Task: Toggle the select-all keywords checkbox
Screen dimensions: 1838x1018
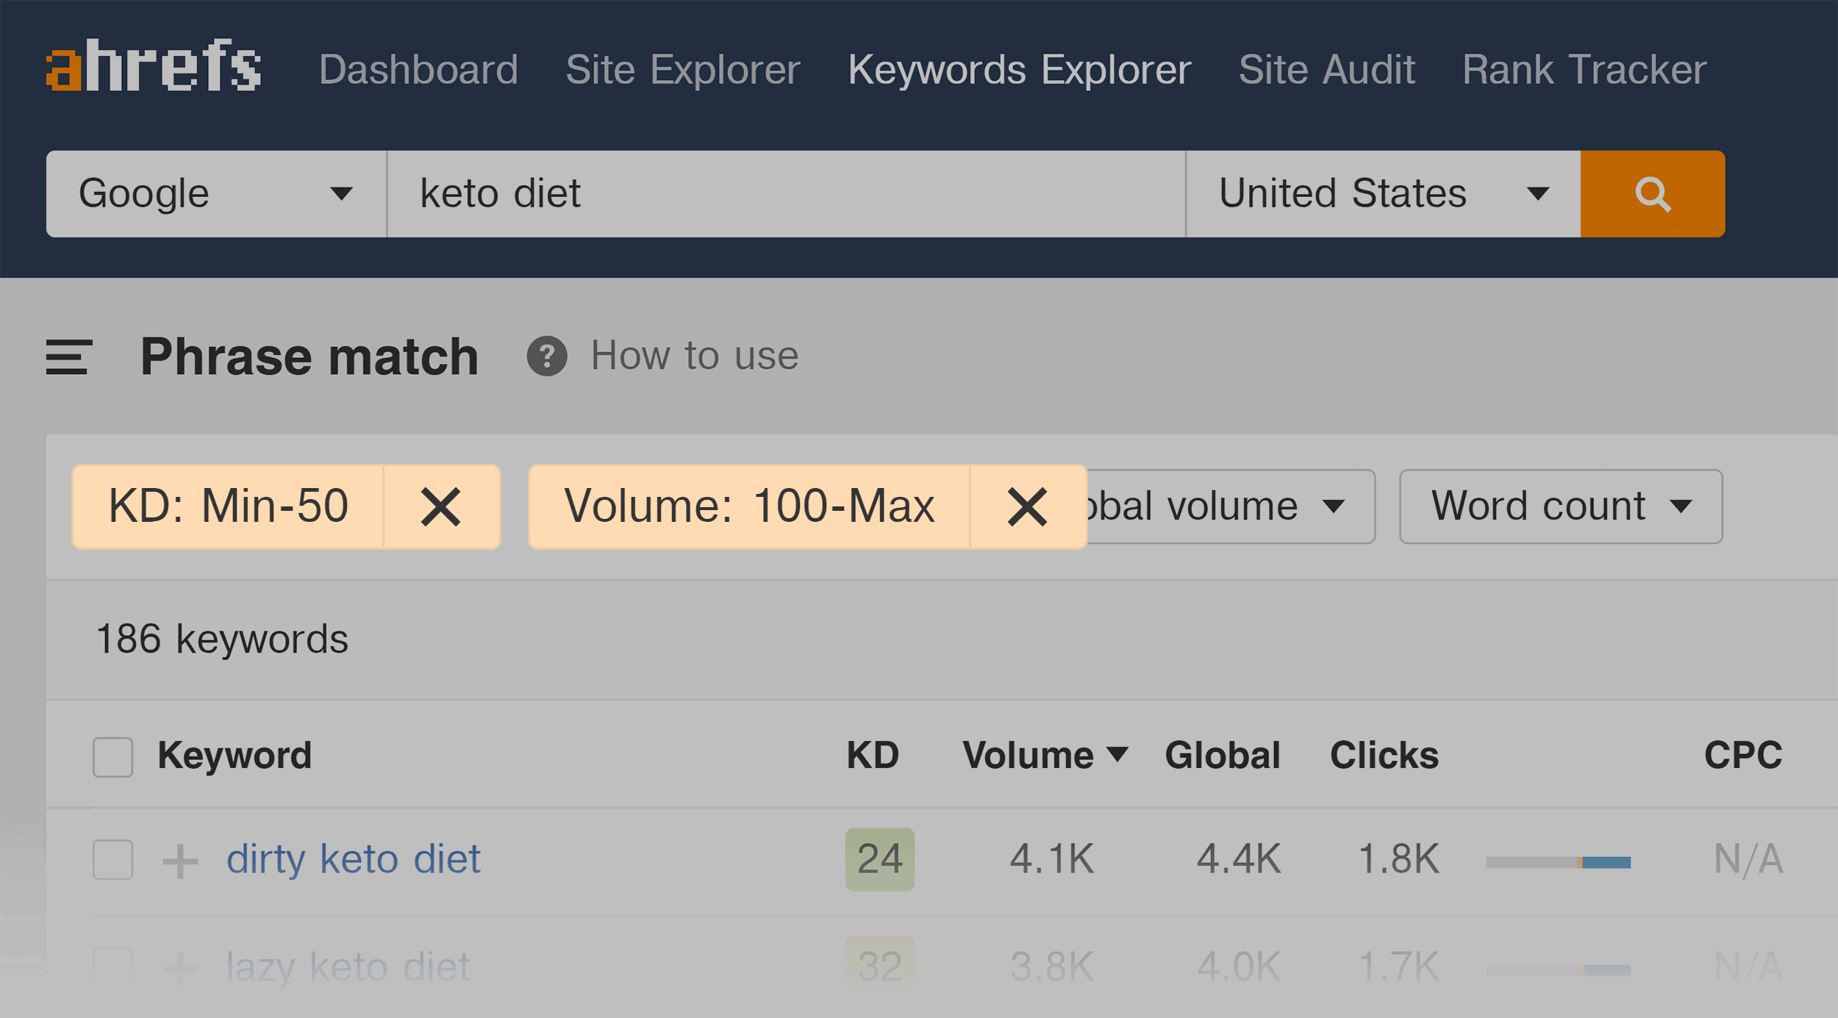Action: (x=112, y=757)
